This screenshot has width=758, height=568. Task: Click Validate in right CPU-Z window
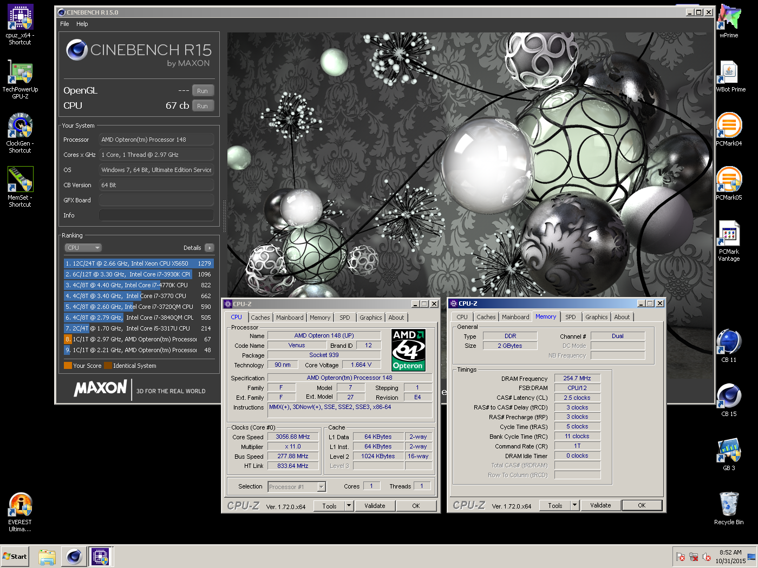click(600, 506)
